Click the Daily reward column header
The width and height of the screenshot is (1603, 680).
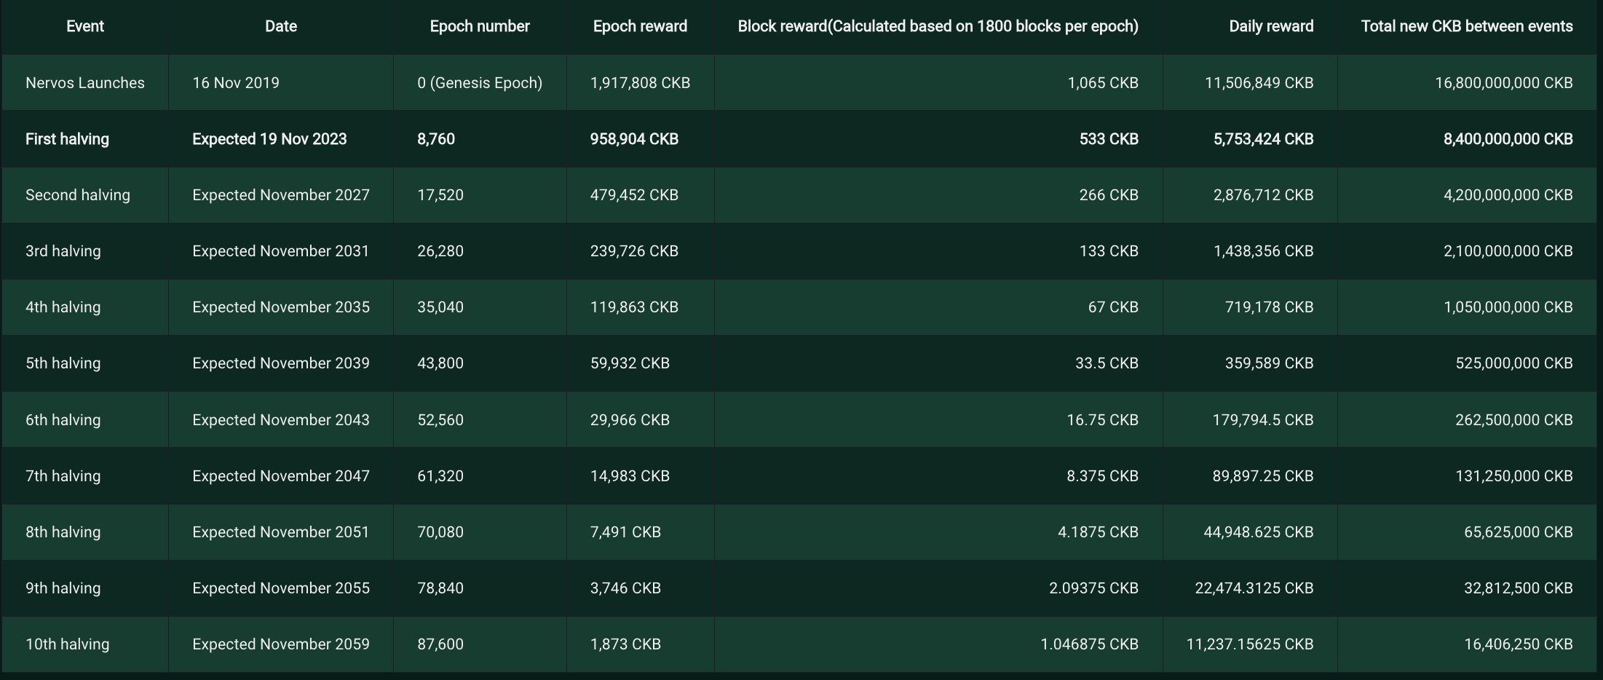pyautogui.click(x=1270, y=27)
